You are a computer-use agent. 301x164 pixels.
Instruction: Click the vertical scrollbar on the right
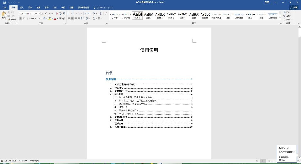click(299, 94)
